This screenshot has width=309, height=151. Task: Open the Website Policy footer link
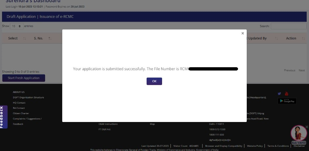(x=255, y=146)
